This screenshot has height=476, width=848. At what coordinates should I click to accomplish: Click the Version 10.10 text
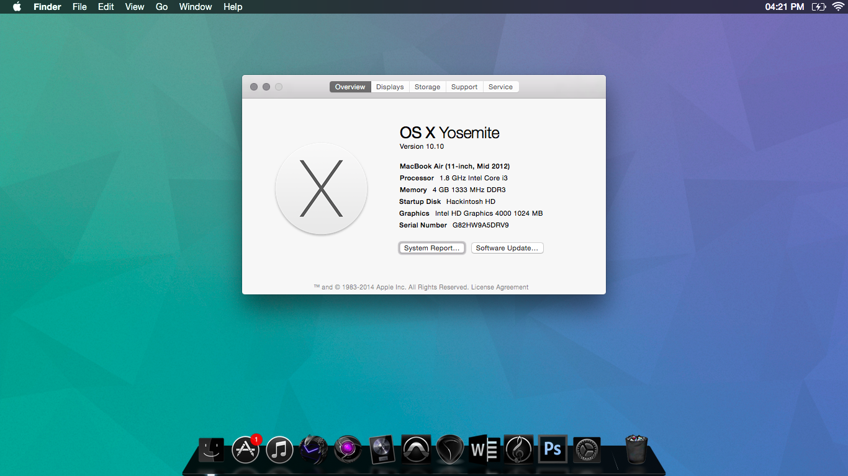[422, 146]
